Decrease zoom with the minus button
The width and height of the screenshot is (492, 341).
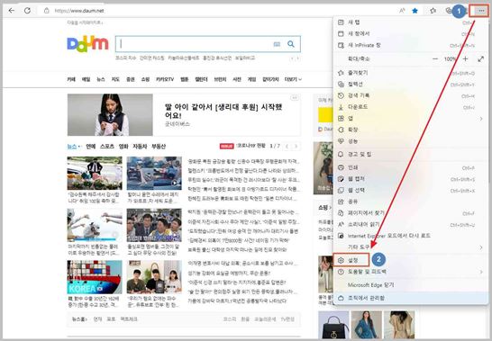click(435, 58)
